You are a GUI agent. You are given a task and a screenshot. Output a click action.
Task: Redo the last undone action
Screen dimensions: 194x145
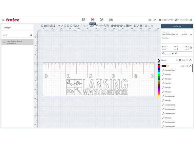[87, 26]
